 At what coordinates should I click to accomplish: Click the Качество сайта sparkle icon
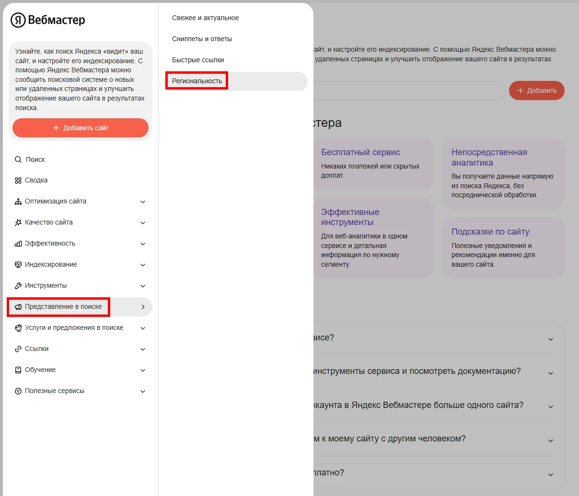pyautogui.click(x=18, y=223)
